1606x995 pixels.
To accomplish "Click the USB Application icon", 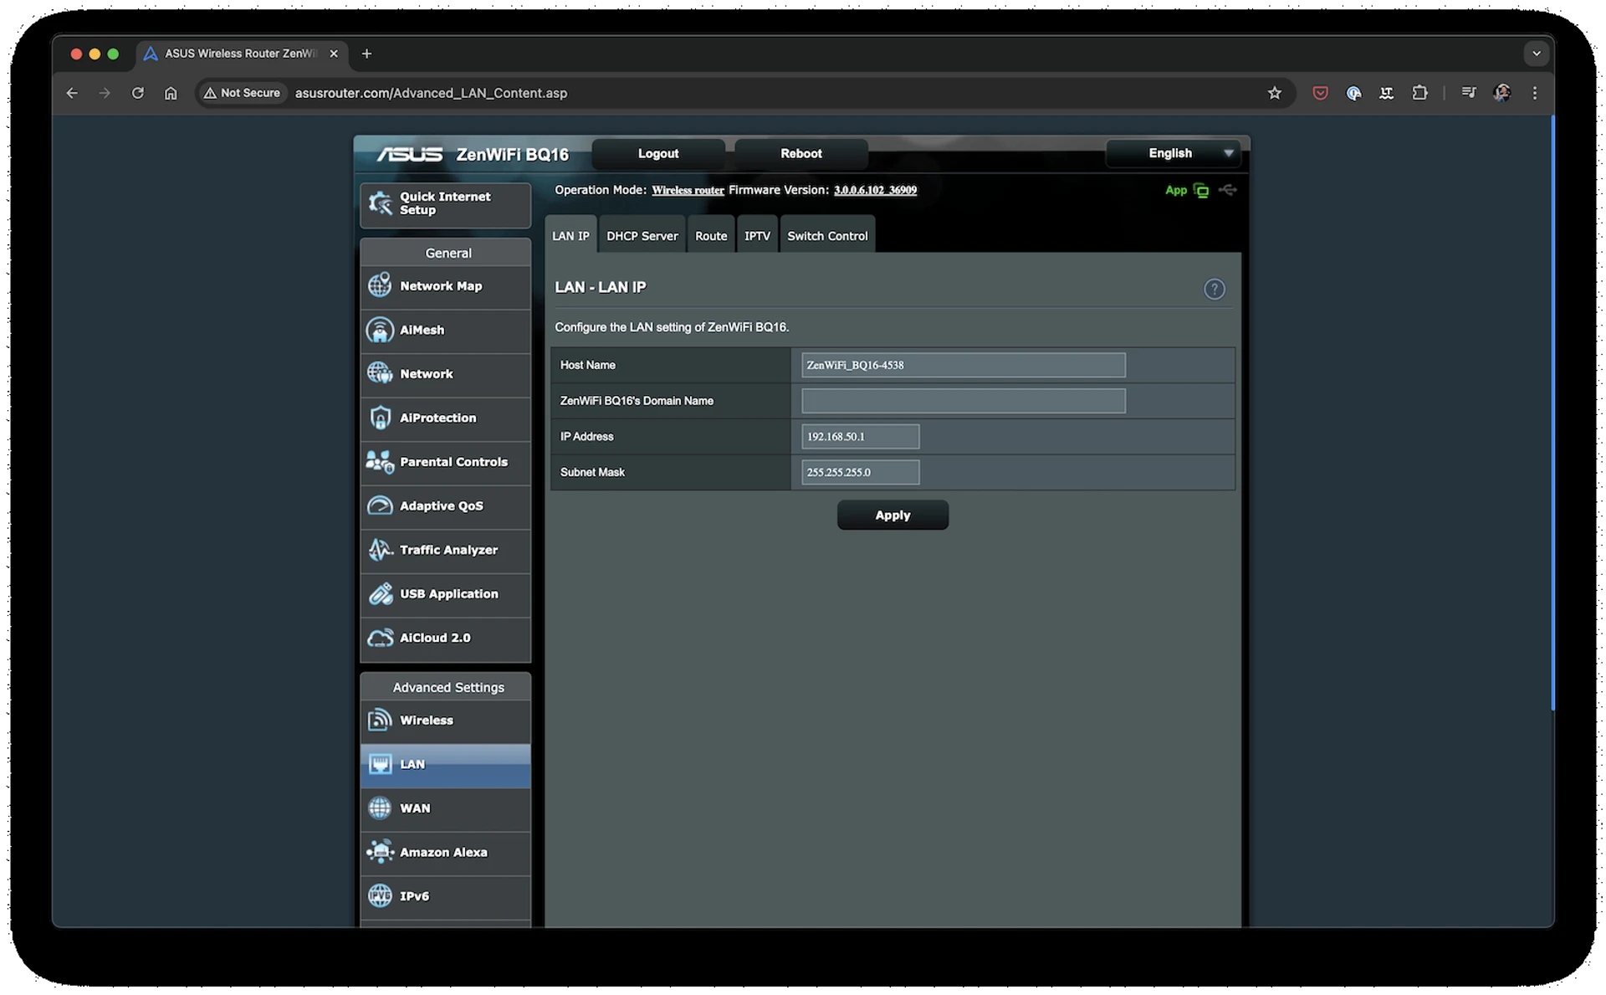I will (x=380, y=593).
